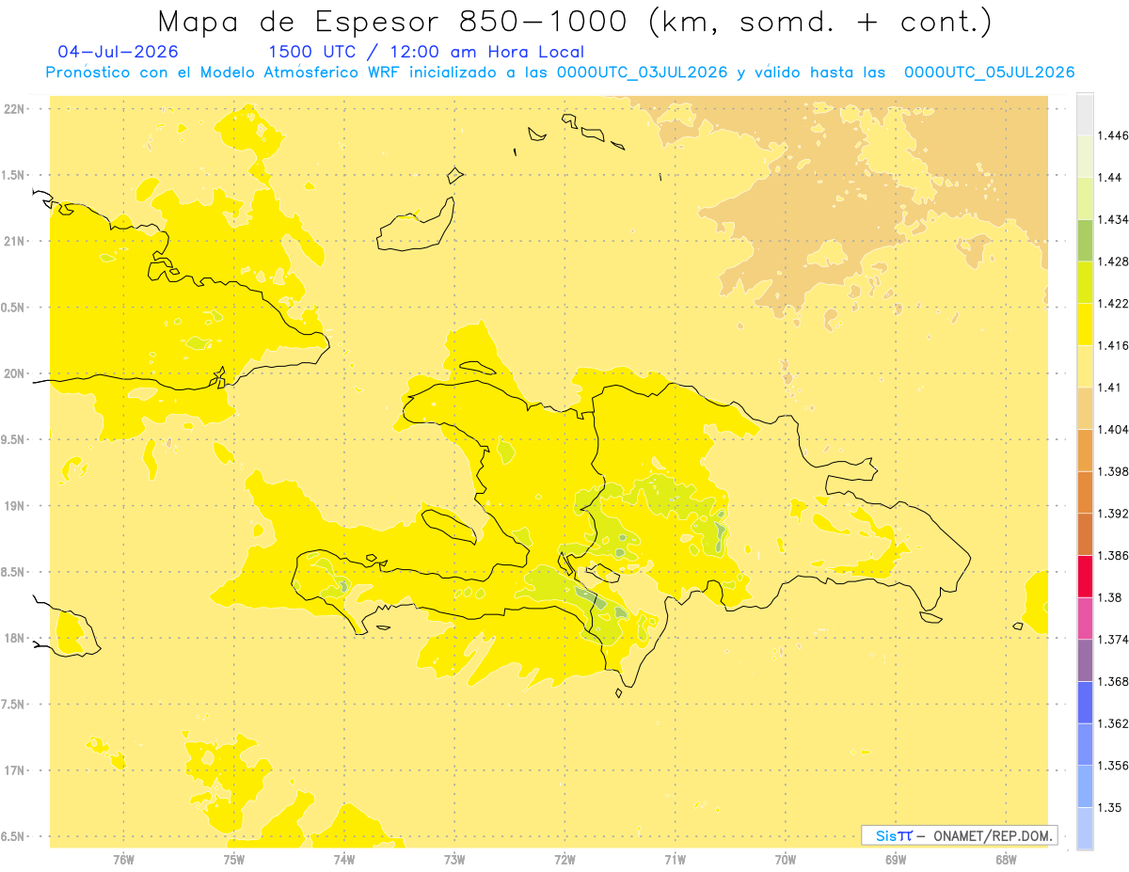Click the longitude tick label '71W'

(x=675, y=859)
